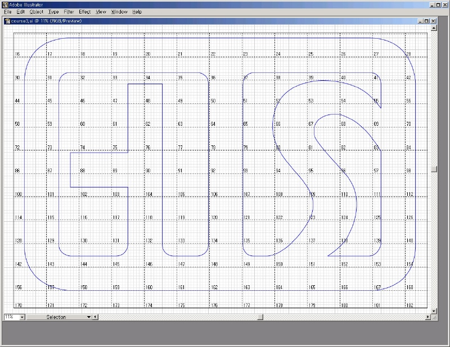The height and width of the screenshot is (347, 450).
Task: Click the vertical scrollbar up arrow
Action: point(434,28)
